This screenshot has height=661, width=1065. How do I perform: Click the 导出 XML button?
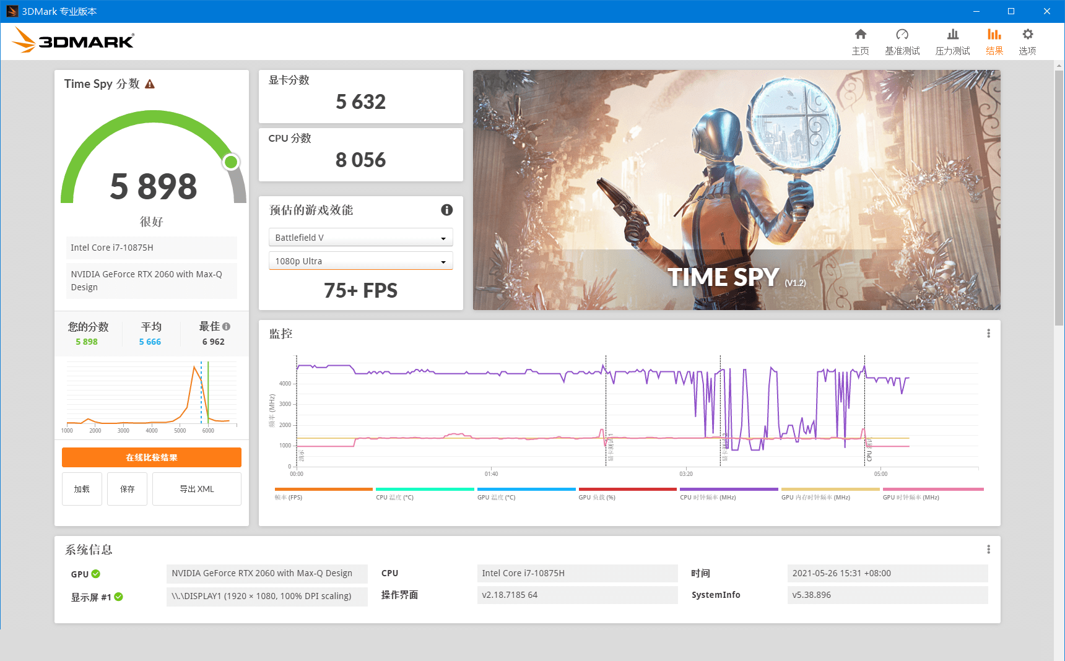click(x=196, y=489)
